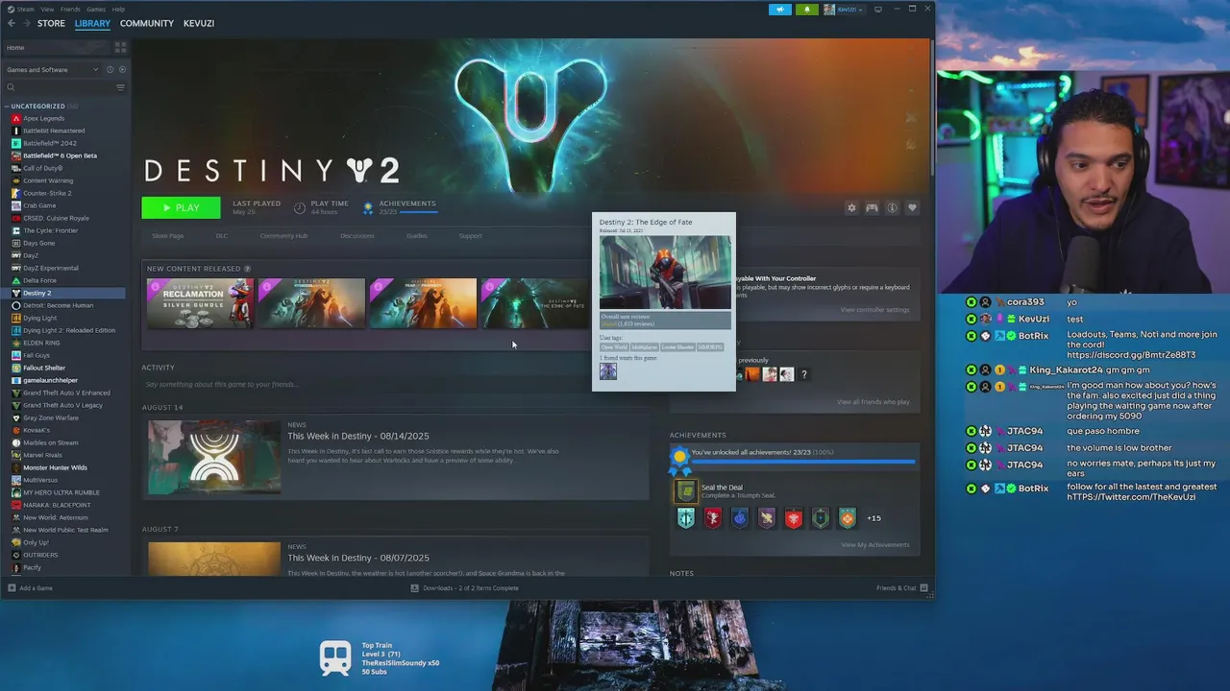Go back with the Steam back arrow
The height and width of the screenshot is (691, 1230).
tap(12, 23)
